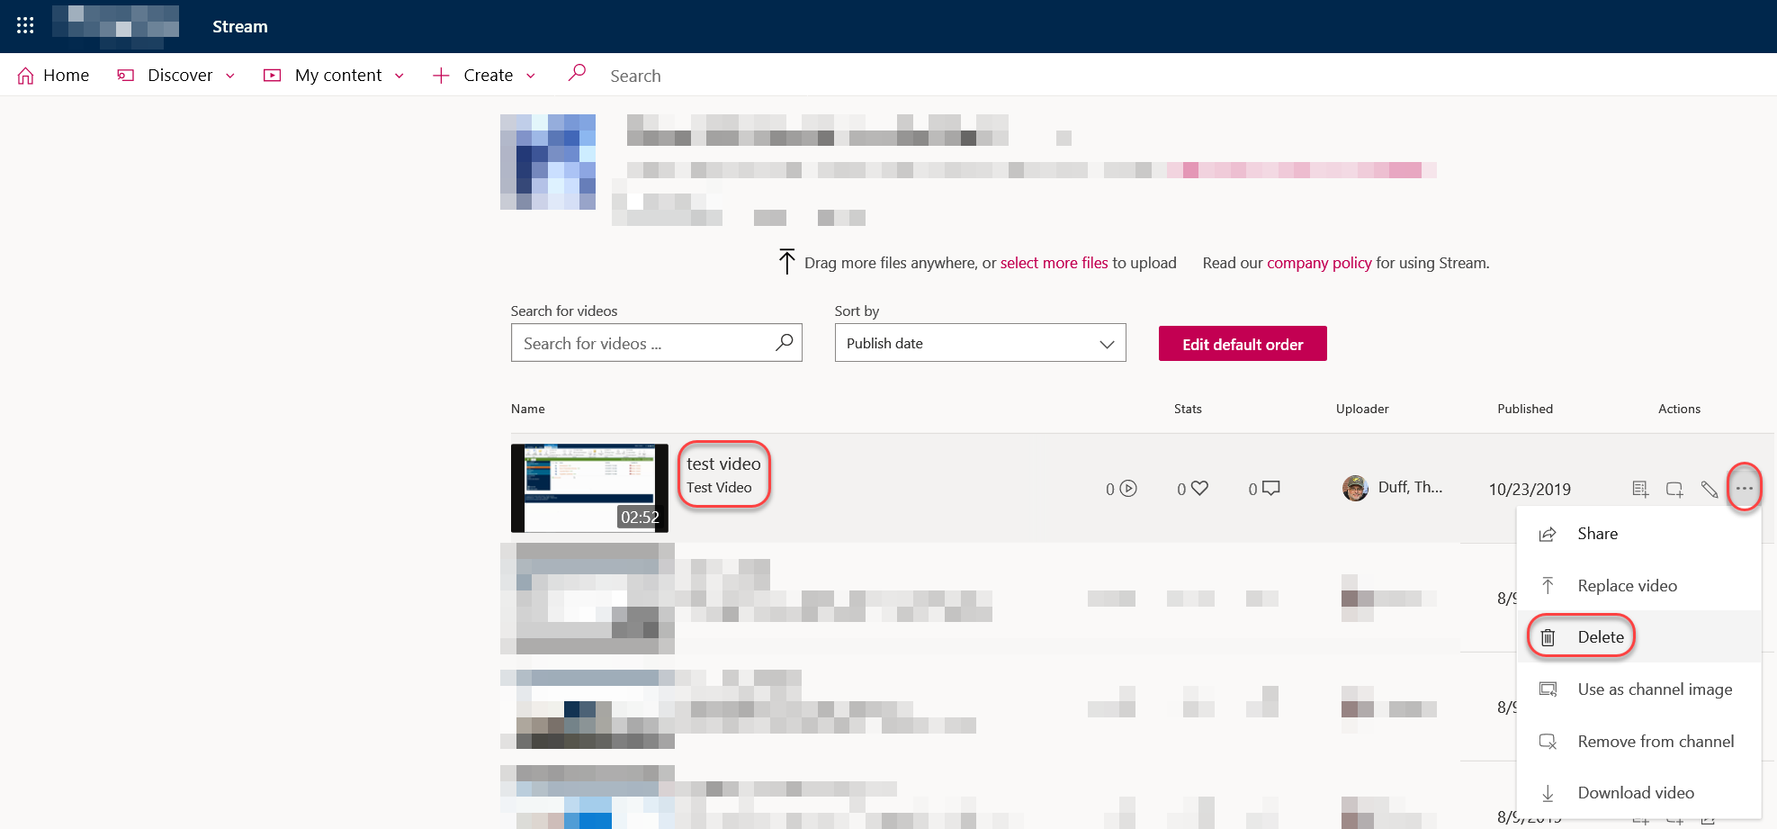Click the test video thumbnail
Image resolution: width=1777 pixels, height=829 pixels.
[x=589, y=488]
